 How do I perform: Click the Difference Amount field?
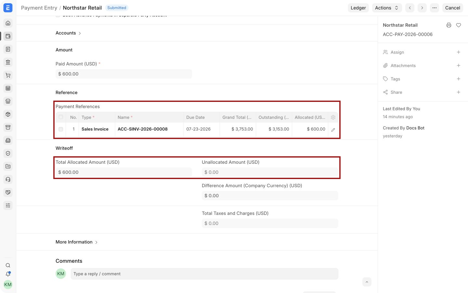(x=270, y=196)
